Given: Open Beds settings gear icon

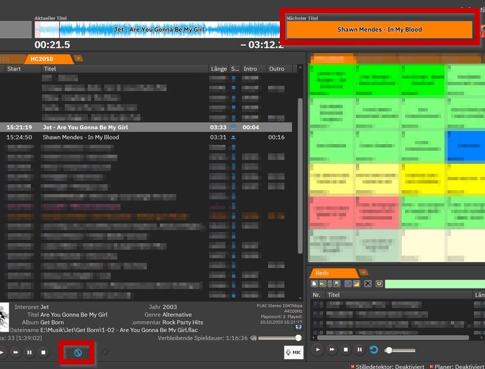Looking at the screenshot, I should click(379, 284).
